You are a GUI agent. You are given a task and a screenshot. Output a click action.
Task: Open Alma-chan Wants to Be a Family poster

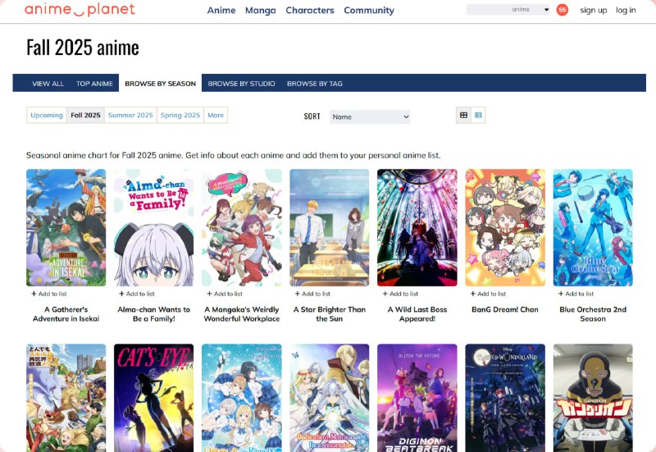[154, 228]
